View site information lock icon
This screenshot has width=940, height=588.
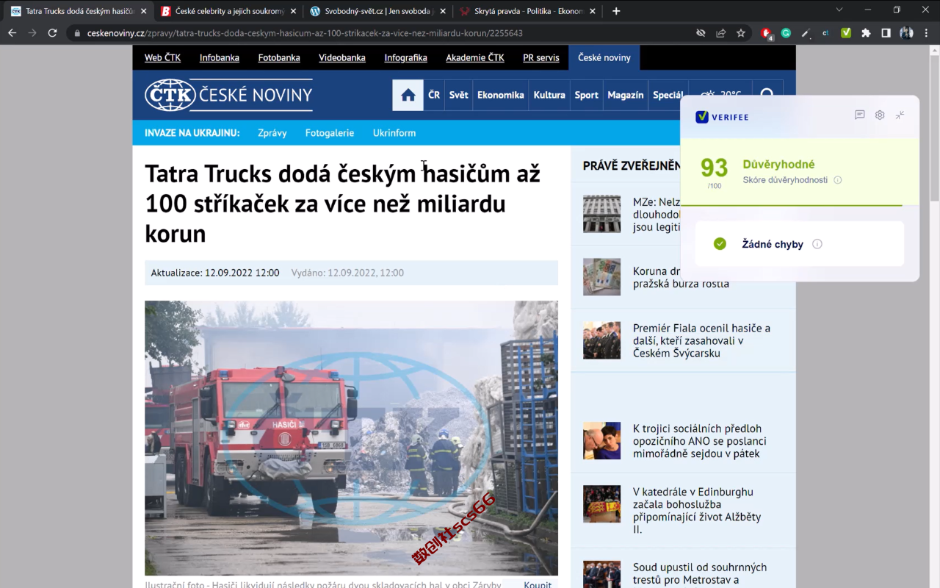[77, 33]
